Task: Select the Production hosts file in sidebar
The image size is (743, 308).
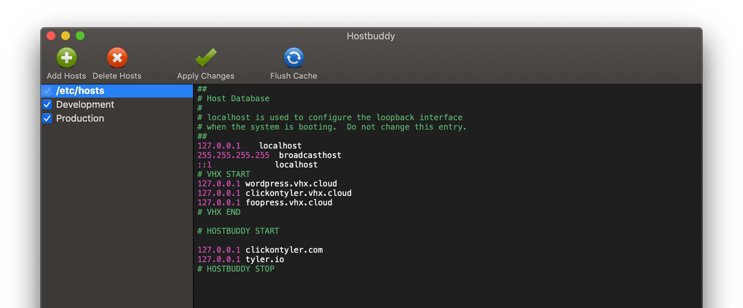Action: 80,119
